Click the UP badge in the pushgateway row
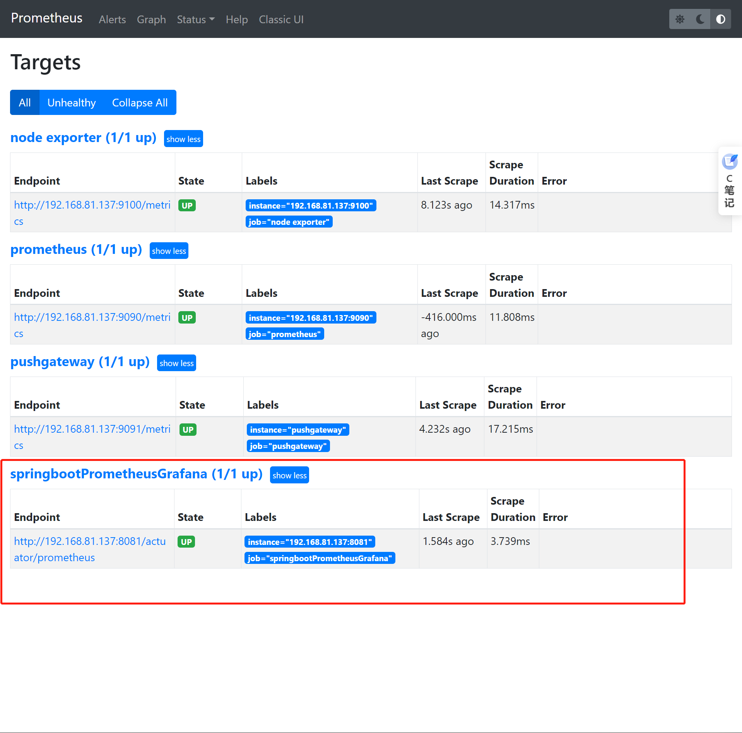 pyautogui.click(x=188, y=430)
